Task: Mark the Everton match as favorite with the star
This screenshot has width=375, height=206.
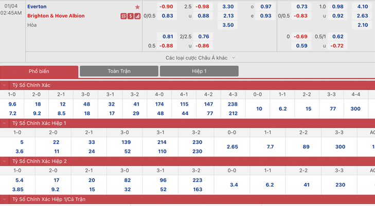Action: 137,7
